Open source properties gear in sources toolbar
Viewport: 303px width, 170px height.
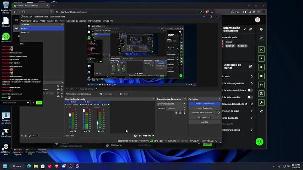29,136
